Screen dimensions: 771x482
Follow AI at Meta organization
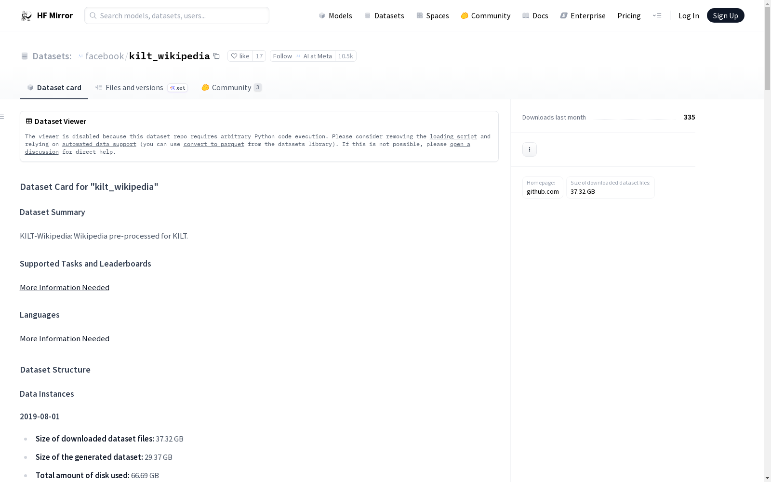pyautogui.click(x=303, y=56)
